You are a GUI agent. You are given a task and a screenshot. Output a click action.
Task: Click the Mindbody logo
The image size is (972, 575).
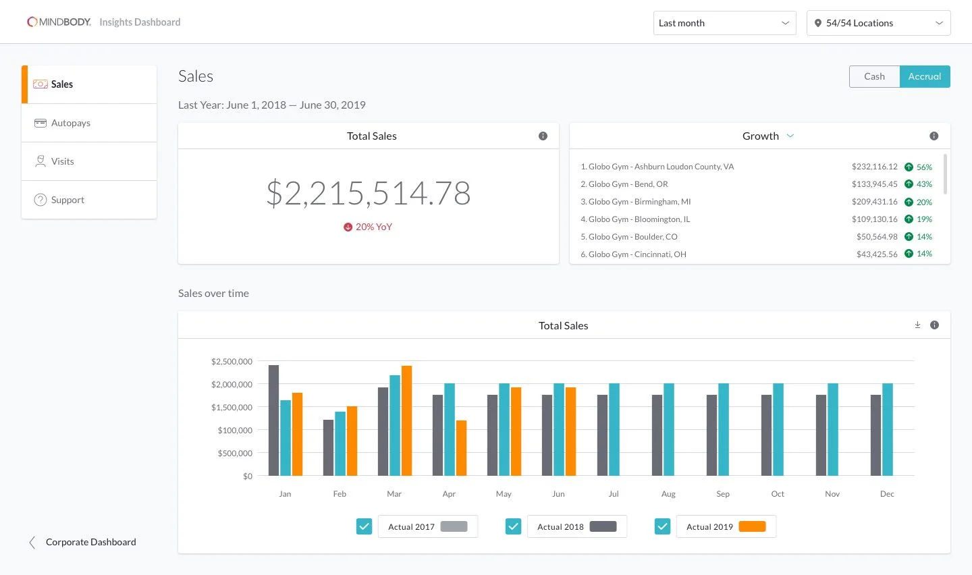point(59,22)
